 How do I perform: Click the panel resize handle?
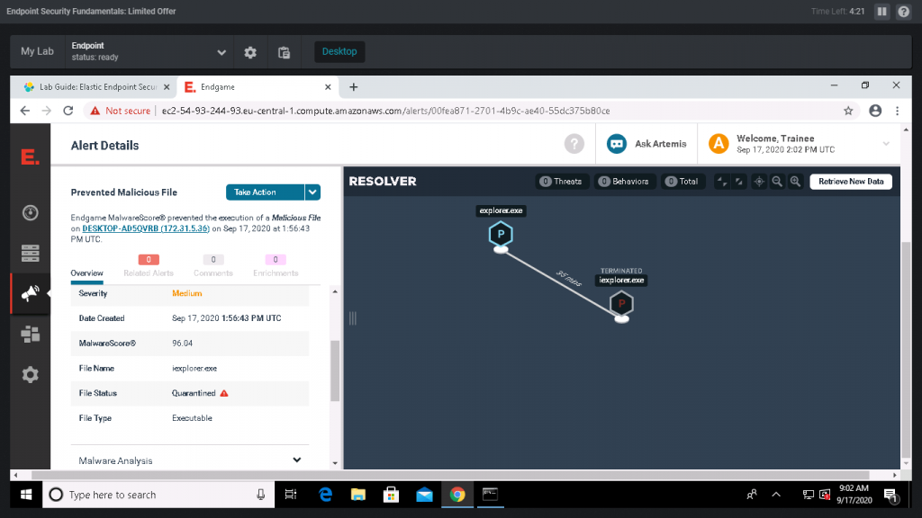(x=353, y=318)
